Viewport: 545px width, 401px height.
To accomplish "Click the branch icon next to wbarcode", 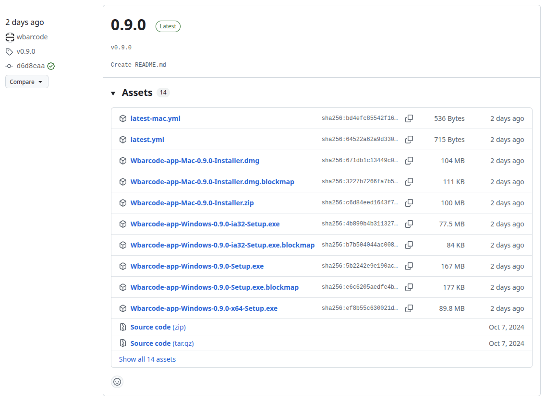I will coord(10,37).
